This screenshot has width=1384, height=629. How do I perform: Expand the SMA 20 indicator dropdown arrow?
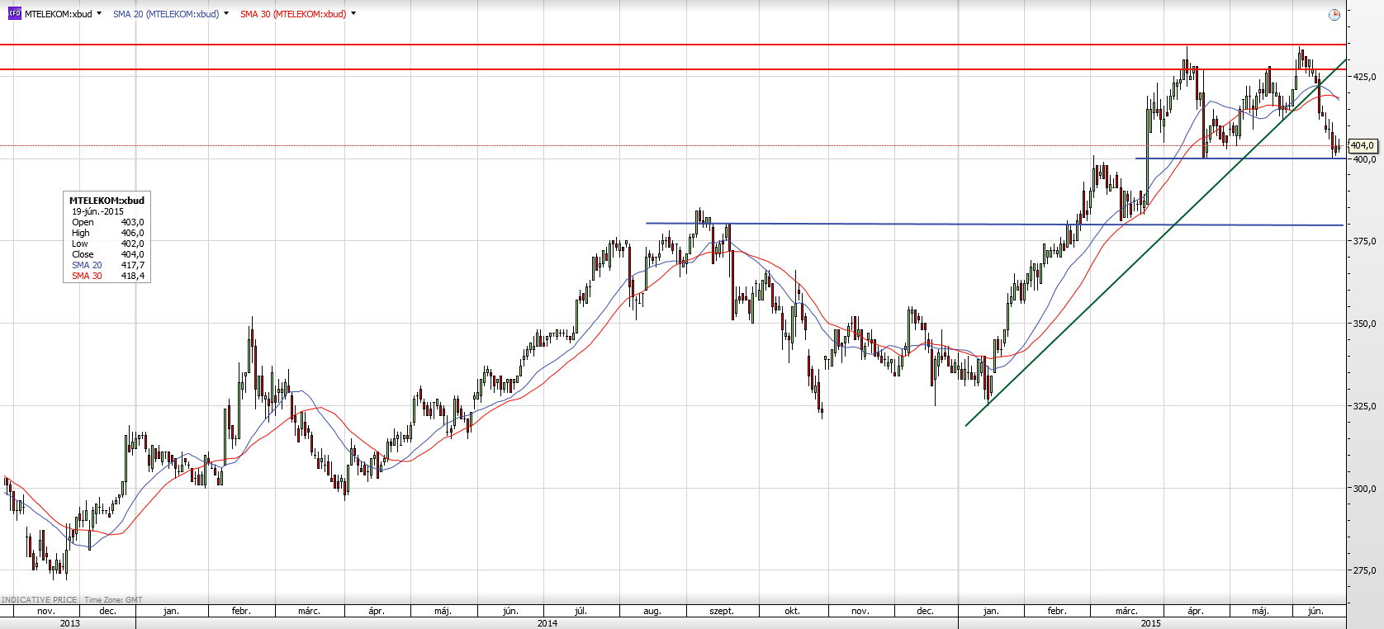click(x=226, y=13)
